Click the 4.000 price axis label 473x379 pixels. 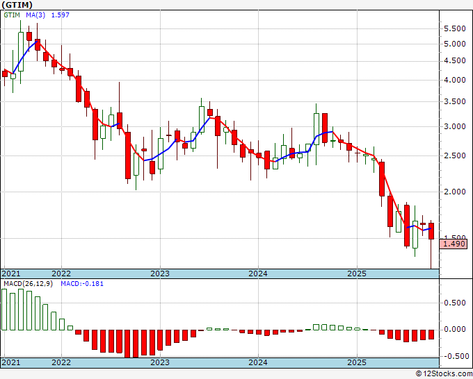(455, 80)
